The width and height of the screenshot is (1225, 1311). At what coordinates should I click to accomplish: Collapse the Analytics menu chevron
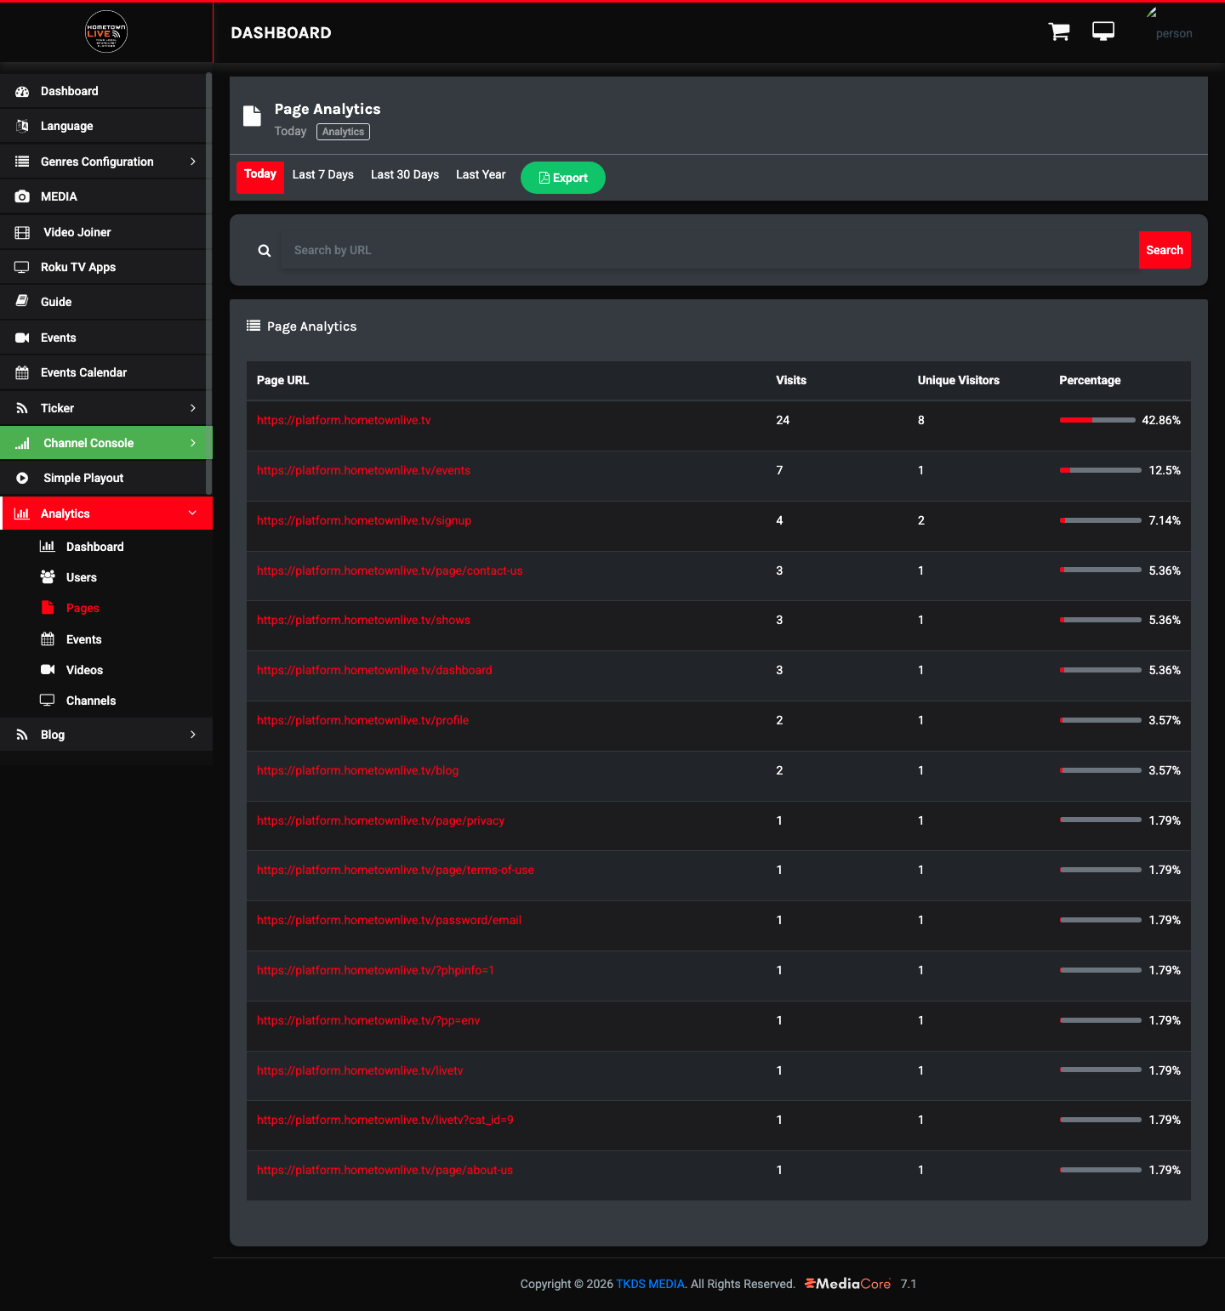pyautogui.click(x=193, y=513)
